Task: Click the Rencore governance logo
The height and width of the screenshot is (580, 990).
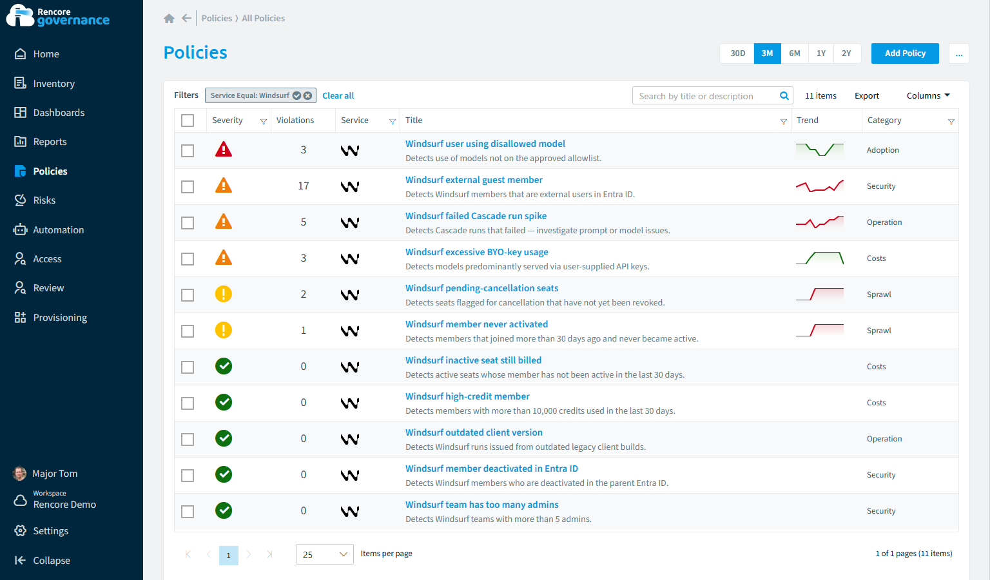Action: 58,16
